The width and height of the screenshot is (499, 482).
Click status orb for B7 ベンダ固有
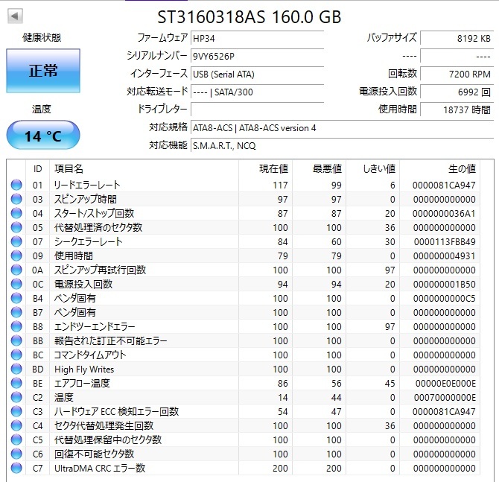point(16,312)
